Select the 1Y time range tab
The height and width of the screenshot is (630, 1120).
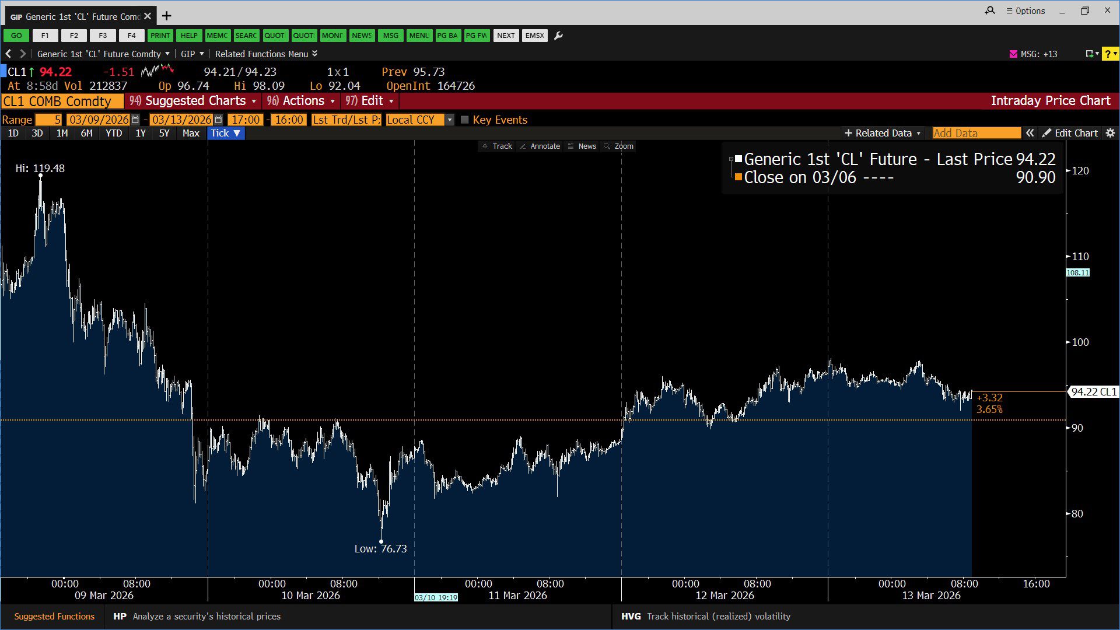point(140,133)
